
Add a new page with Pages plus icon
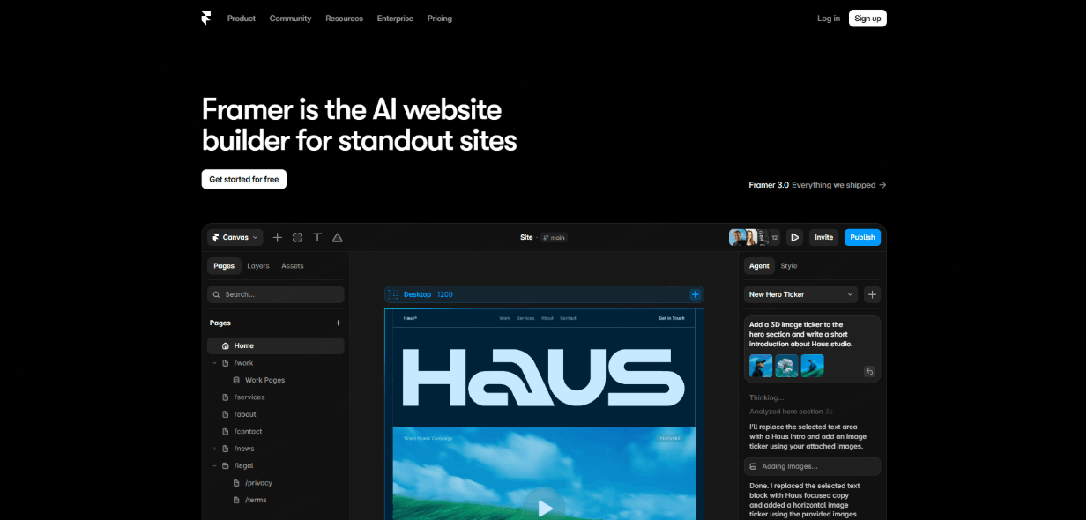click(x=339, y=323)
